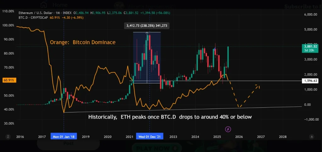Click the 2023 year label on time axis
The height and width of the screenshot is (152, 322).
(173, 137)
